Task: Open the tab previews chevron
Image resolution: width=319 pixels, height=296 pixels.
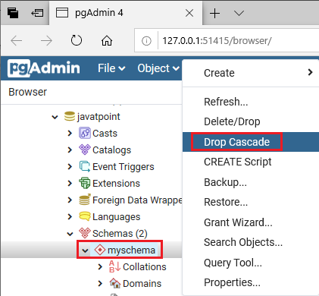Action: [x=239, y=13]
